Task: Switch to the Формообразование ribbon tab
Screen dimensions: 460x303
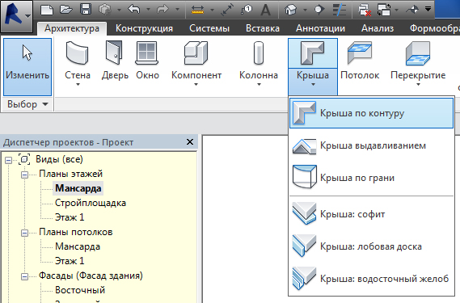Action: [x=434, y=28]
